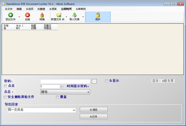Open the dropdown arrow next to Add File

click(19, 17)
